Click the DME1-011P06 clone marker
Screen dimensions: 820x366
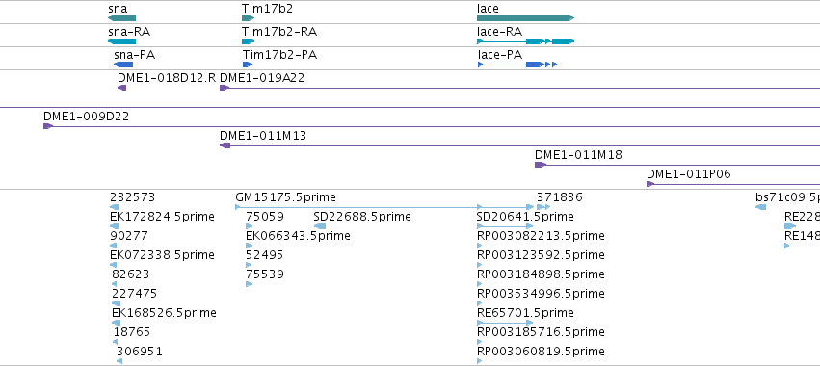(650, 184)
